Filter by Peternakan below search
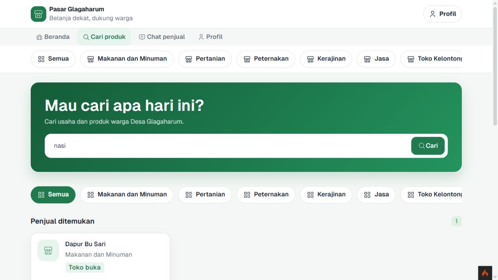498x280 pixels. pyautogui.click(x=266, y=195)
